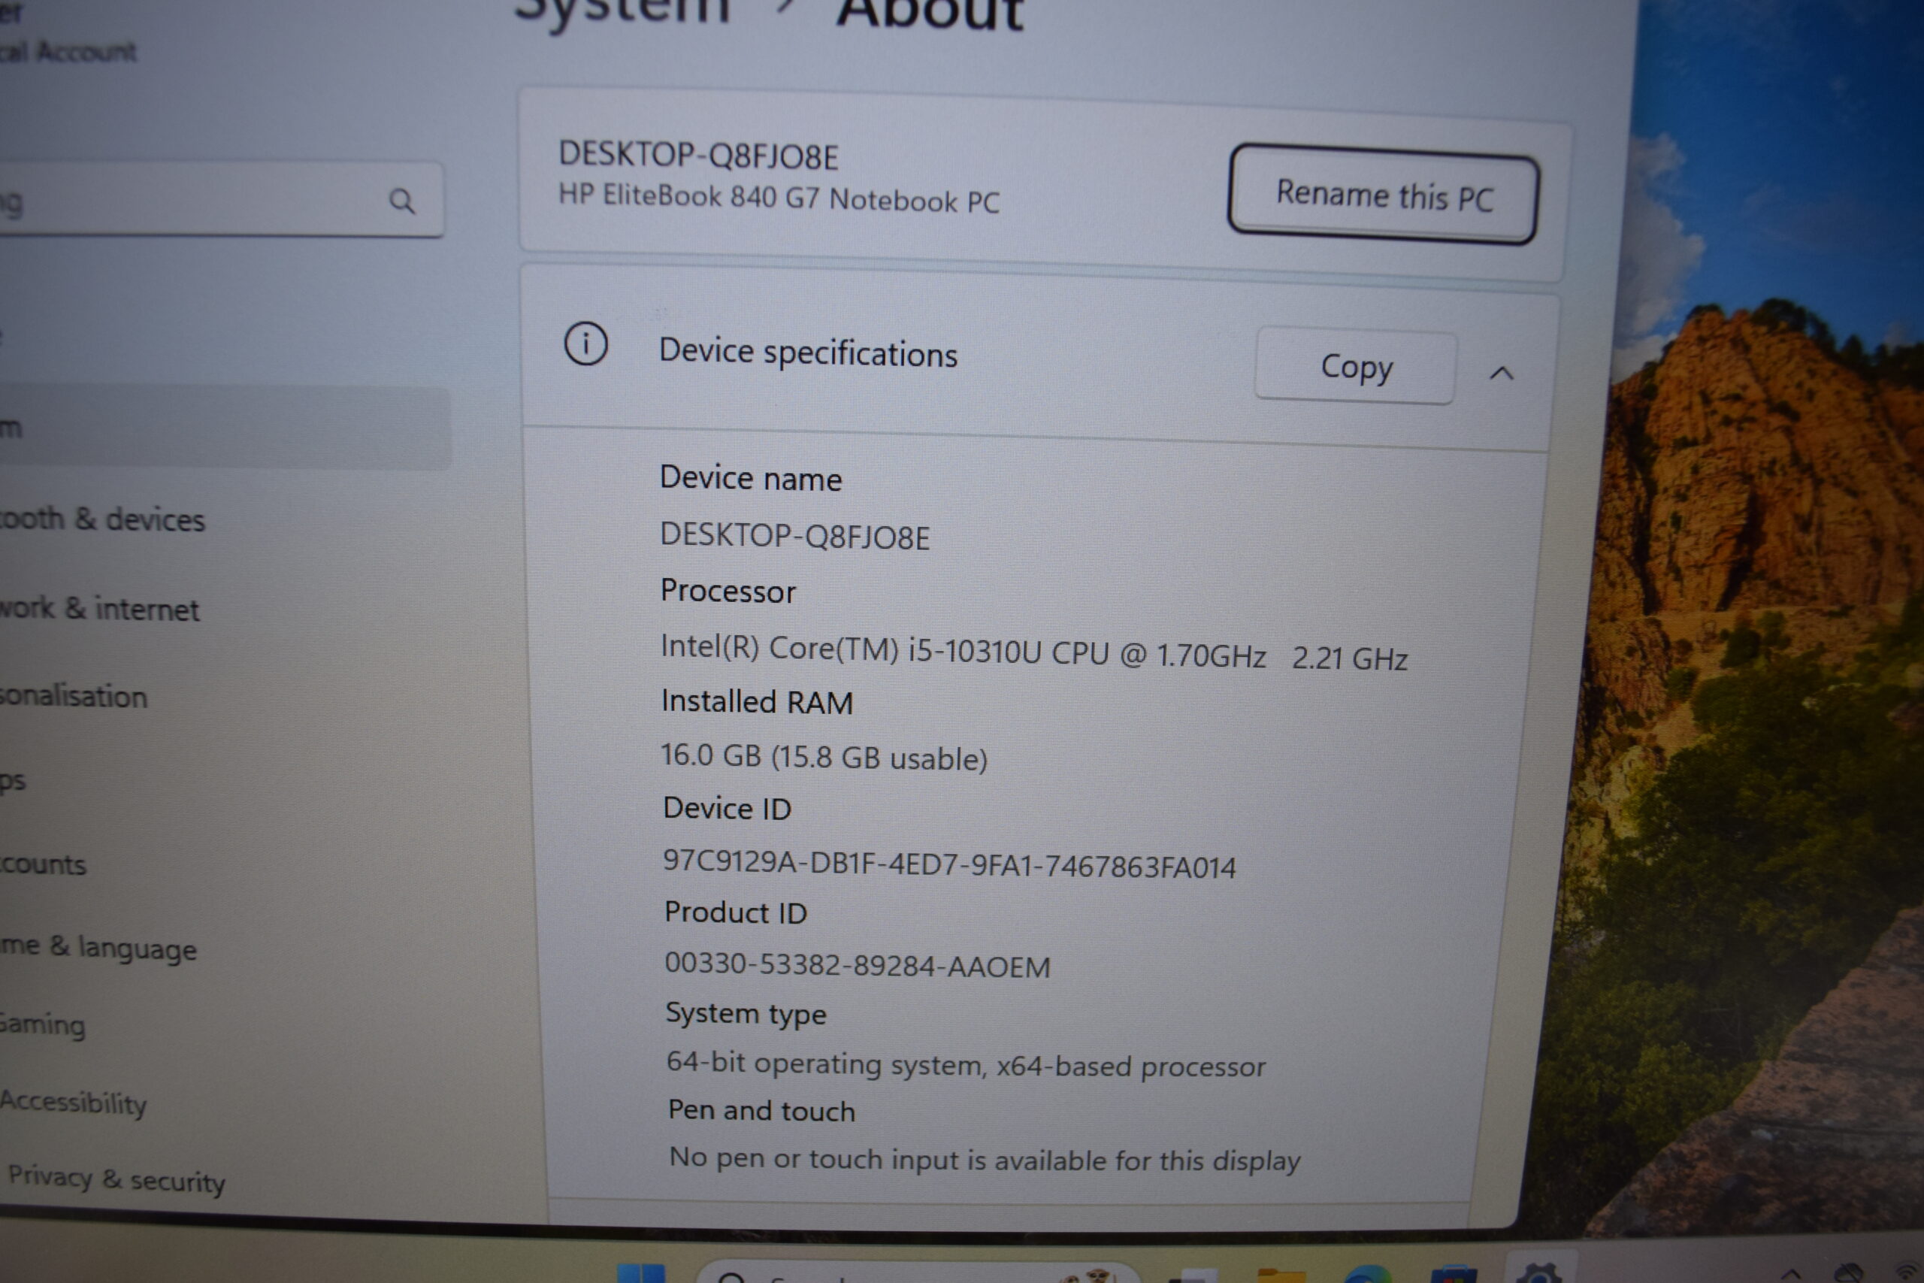The width and height of the screenshot is (1924, 1283).
Task: Show hidden system tray icons chevron
Action: click(x=1789, y=1275)
